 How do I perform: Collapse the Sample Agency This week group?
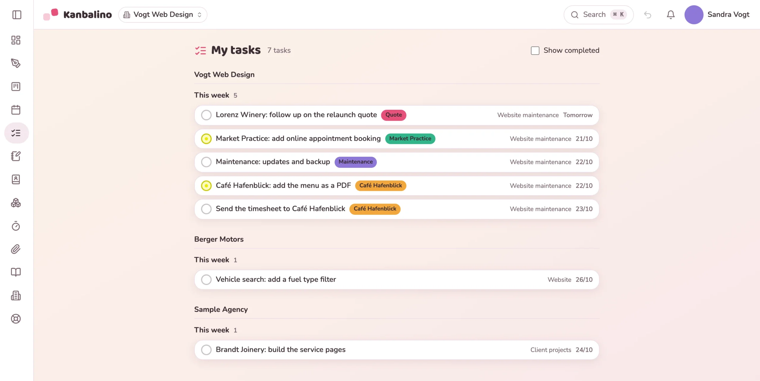click(x=216, y=330)
